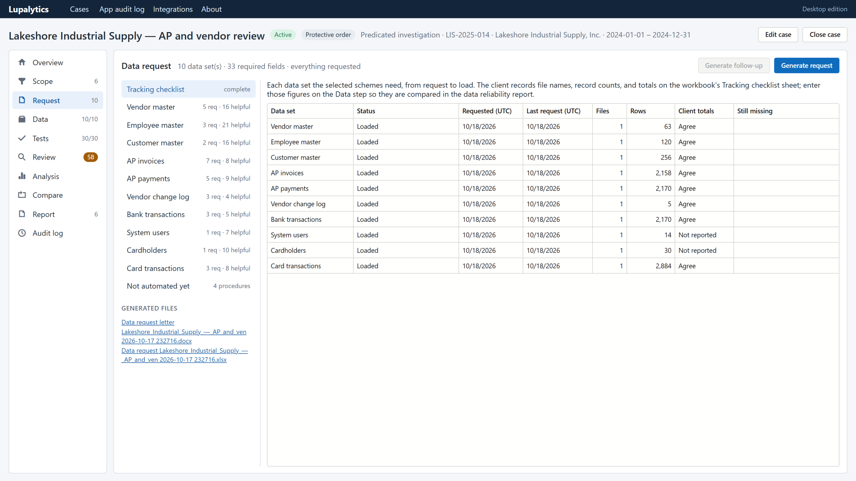Screen dimensions: 856x481
Task: Open the About page
Action: pos(211,9)
